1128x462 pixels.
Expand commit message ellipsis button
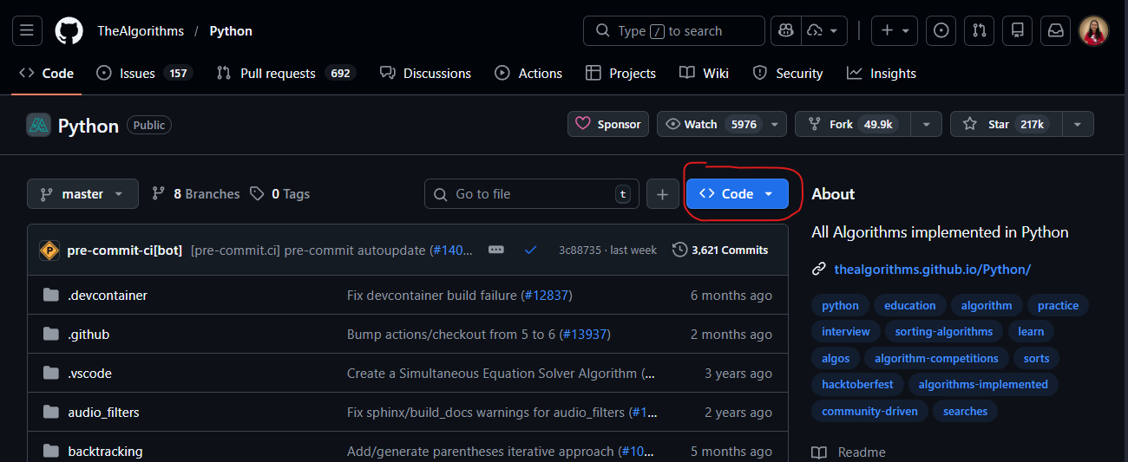[496, 250]
